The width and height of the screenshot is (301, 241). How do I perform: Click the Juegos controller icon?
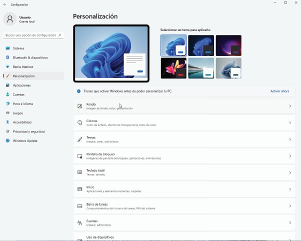tap(7, 113)
